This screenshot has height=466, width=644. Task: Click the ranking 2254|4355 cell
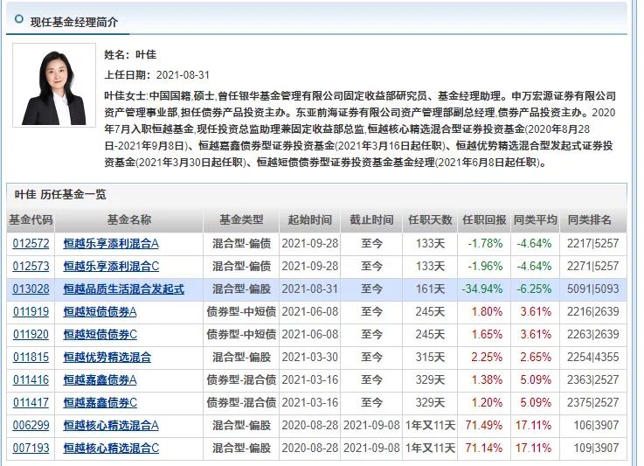592,357
